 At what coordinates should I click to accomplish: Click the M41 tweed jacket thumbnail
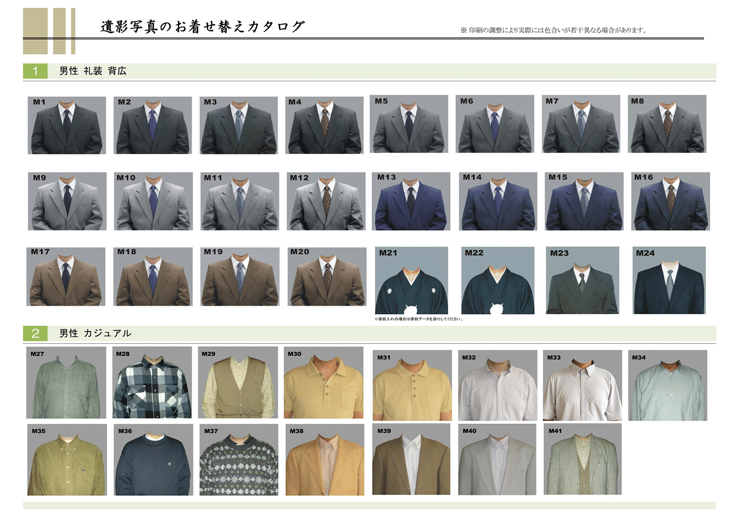582,459
